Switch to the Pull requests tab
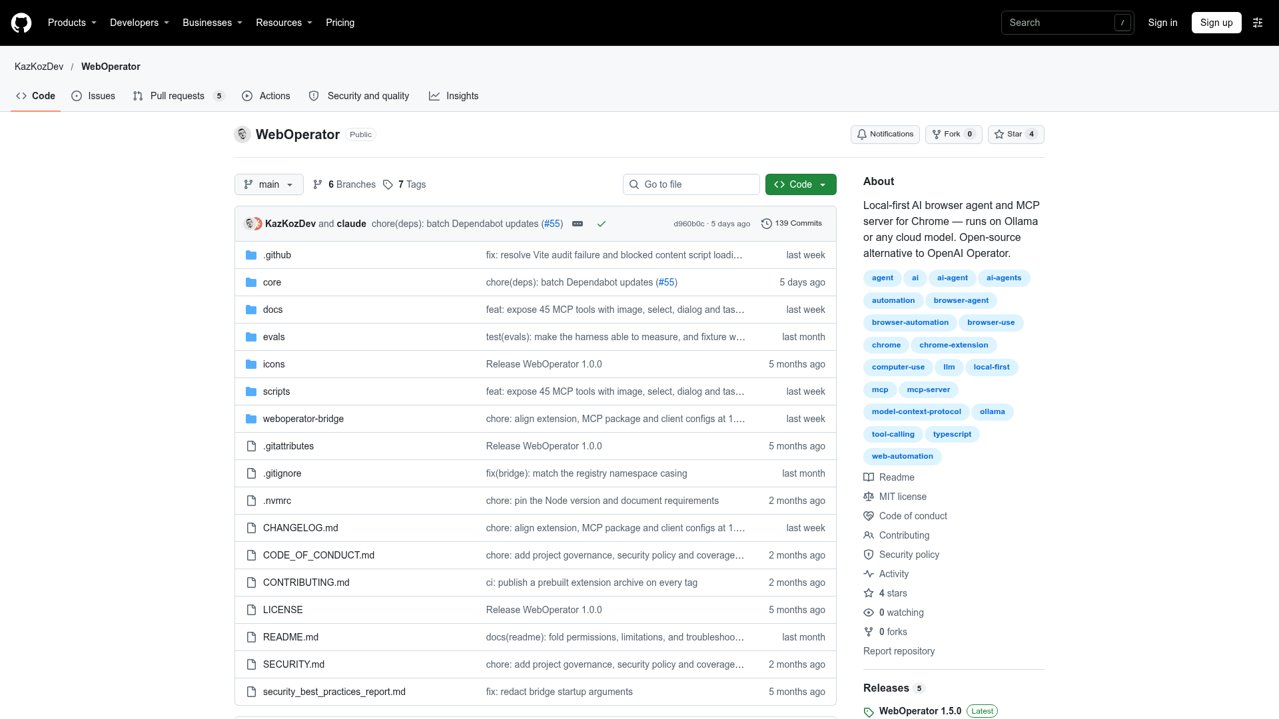 click(x=179, y=96)
